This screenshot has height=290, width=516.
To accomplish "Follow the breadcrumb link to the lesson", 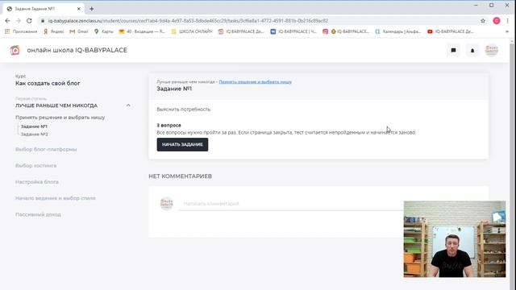I will coord(255,82).
